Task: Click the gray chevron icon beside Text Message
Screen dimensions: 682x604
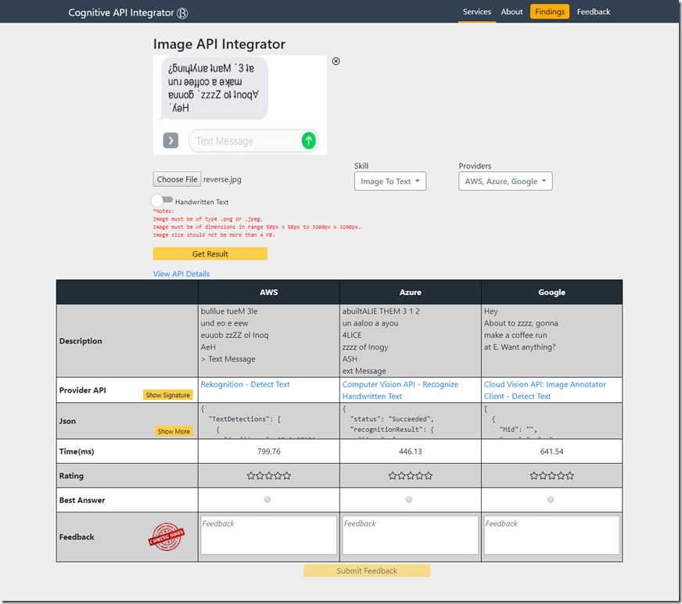Action: pyautogui.click(x=170, y=141)
